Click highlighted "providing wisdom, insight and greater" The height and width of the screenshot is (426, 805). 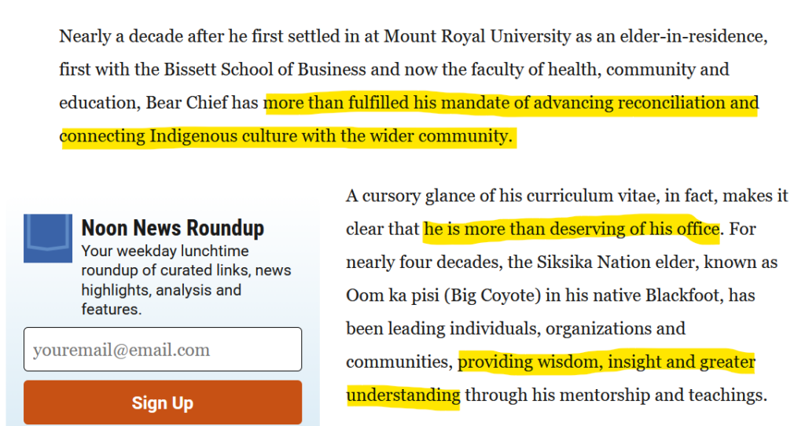[606, 362]
